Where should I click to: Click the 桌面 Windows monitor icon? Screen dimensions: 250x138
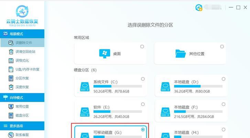105,53
